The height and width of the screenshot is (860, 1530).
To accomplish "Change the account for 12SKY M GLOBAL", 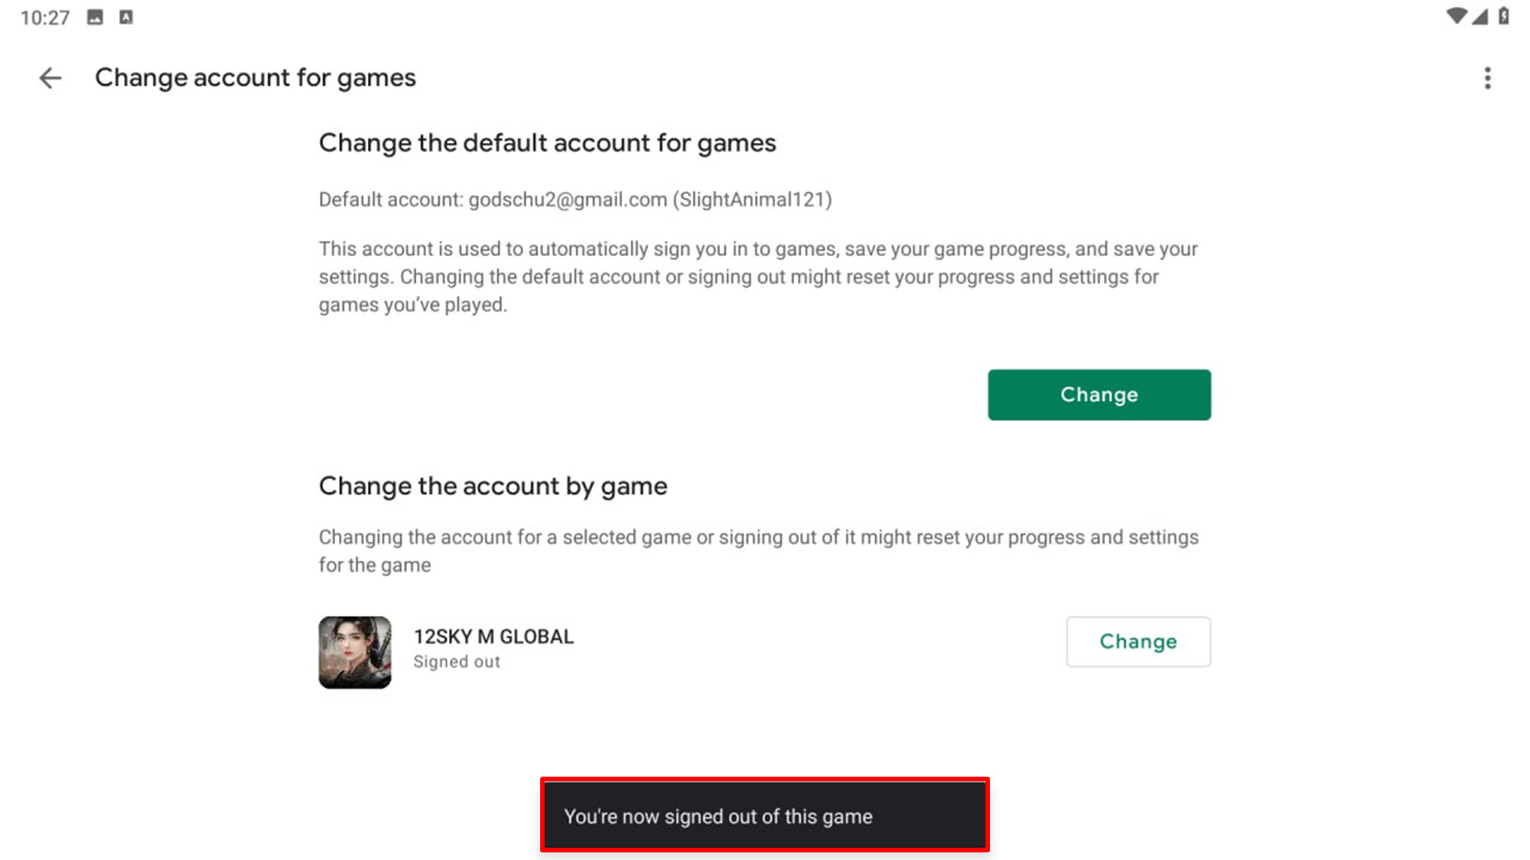I will pyautogui.click(x=1138, y=641).
